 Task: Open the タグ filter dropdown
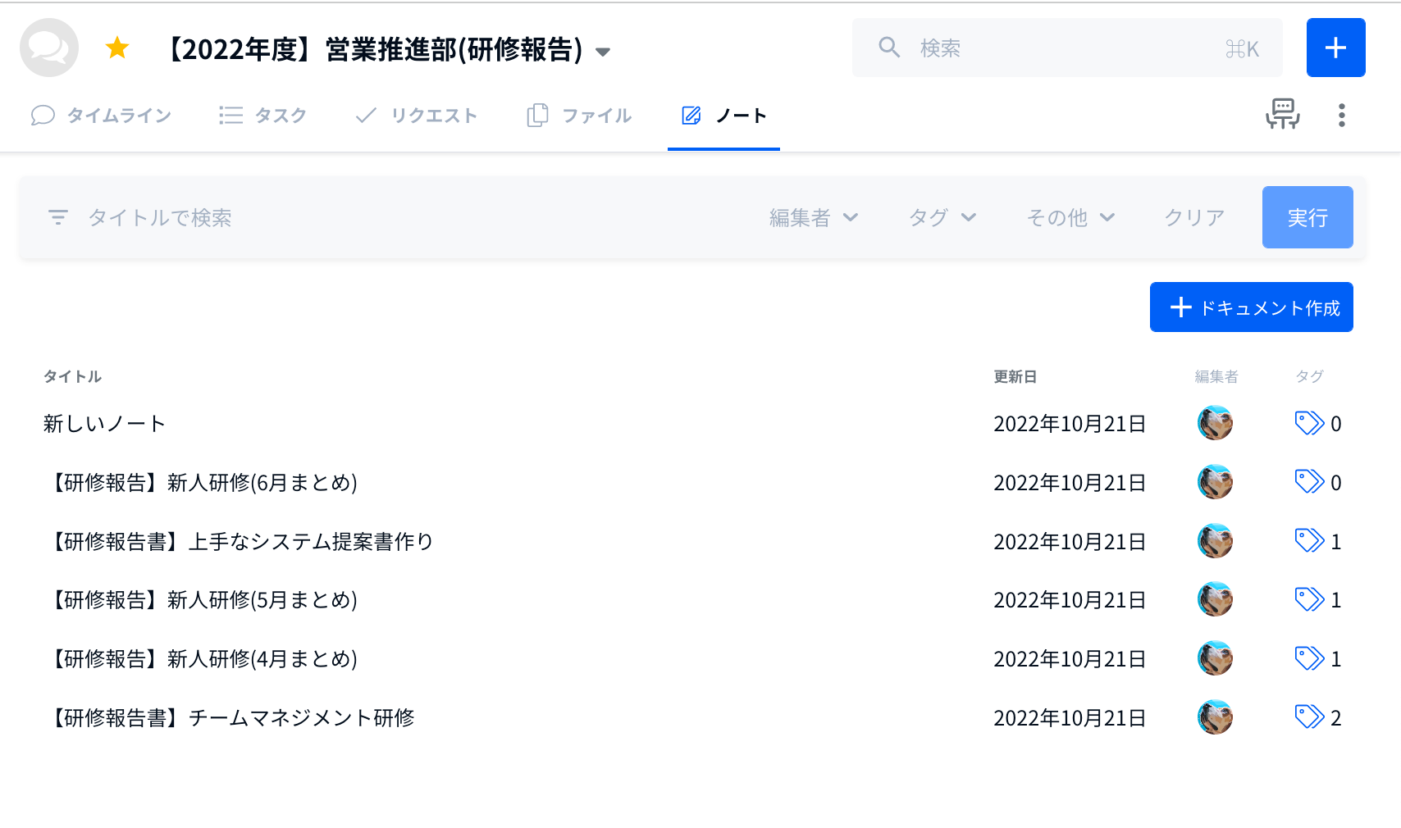coord(942,217)
